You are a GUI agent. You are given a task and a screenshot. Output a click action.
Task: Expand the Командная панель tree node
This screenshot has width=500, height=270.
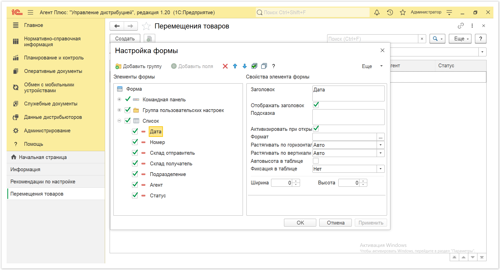pos(119,100)
